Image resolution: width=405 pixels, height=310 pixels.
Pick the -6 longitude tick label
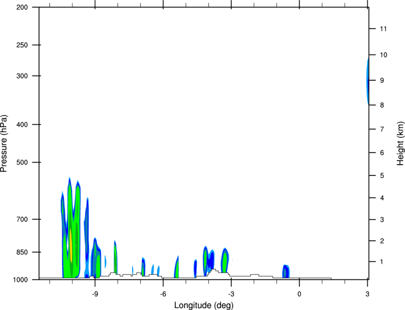tap(163, 294)
